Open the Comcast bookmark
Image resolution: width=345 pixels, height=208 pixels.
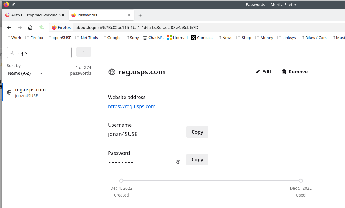[202, 38]
